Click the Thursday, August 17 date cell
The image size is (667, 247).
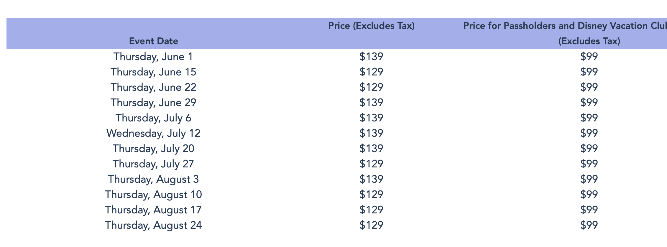[x=153, y=210]
